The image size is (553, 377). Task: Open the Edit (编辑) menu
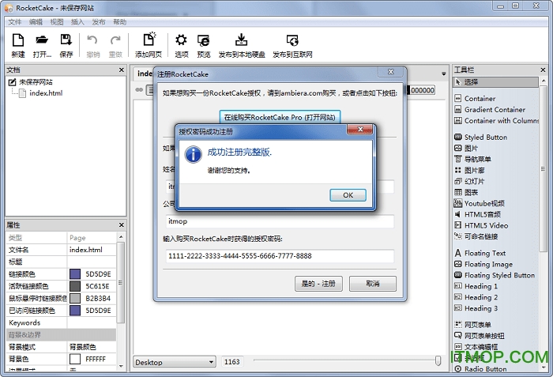click(x=36, y=22)
